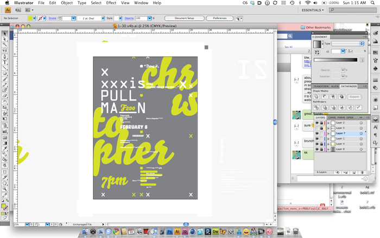Click the gradient slider bar
This screenshot has height=238, width=380.
[x=335, y=60]
